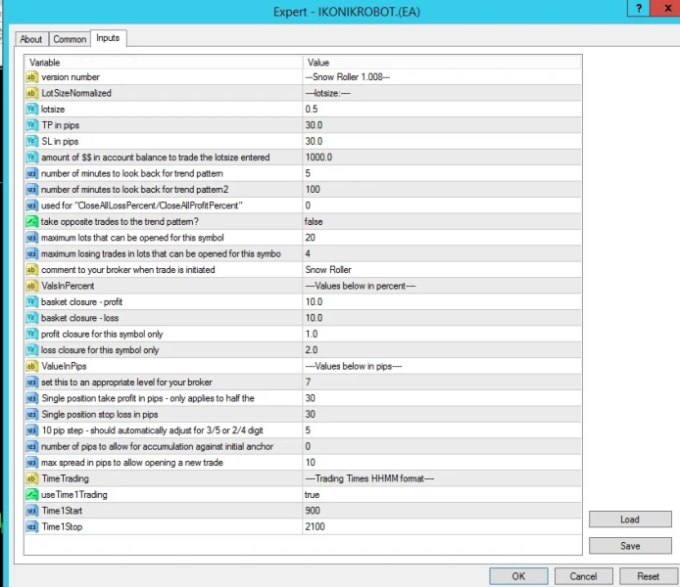Select the Inputs tab
The width and height of the screenshot is (680, 587).
[108, 38]
